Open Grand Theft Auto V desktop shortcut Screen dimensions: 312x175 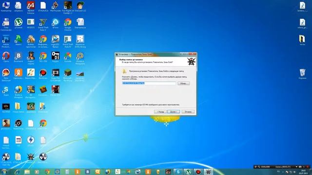click(43, 24)
